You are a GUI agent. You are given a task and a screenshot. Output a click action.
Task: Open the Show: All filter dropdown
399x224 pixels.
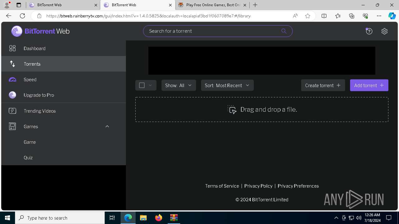coord(179,85)
